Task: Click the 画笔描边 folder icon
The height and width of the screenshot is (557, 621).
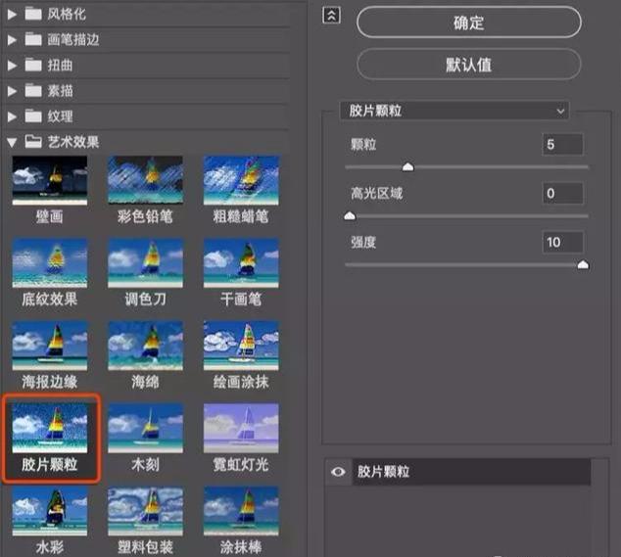Action: [x=33, y=39]
